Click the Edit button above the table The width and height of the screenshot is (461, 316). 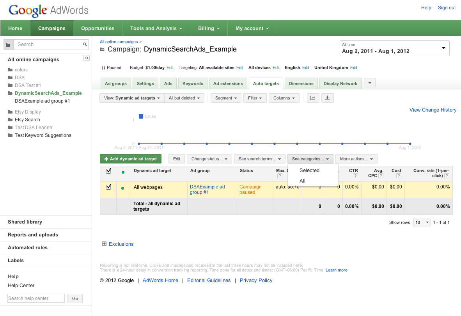(176, 159)
